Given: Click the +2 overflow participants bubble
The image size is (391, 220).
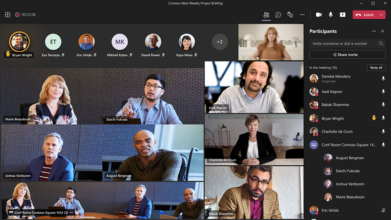Looking at the screenshot, I should (x=220, y=42).
